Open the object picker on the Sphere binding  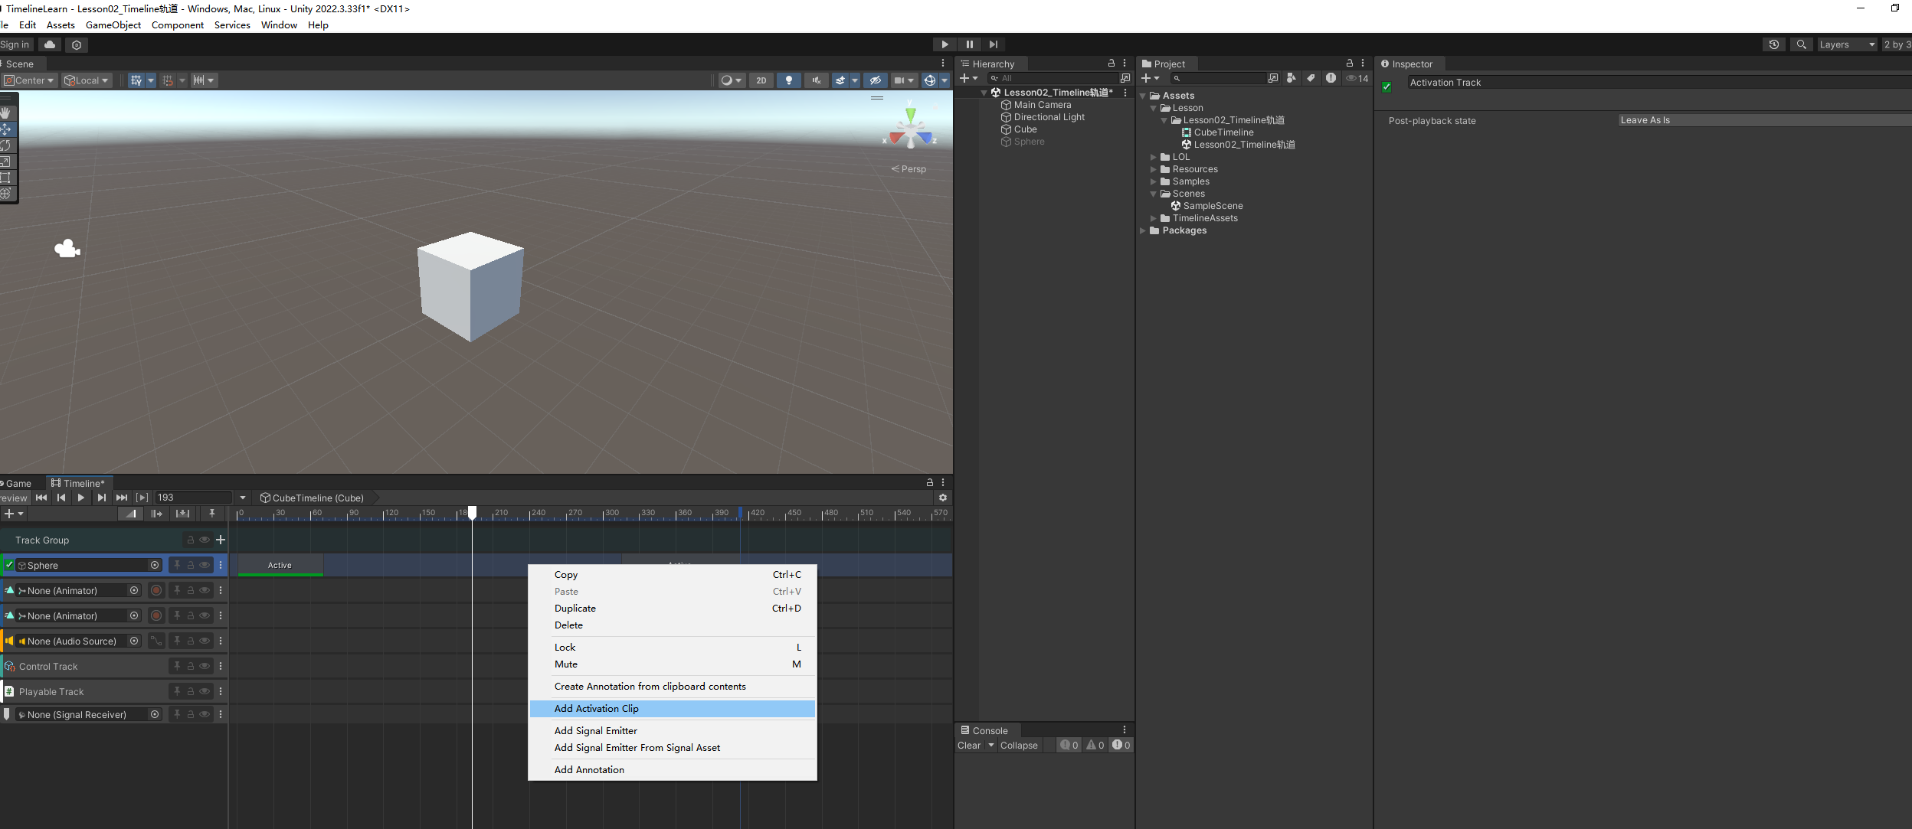155,565
